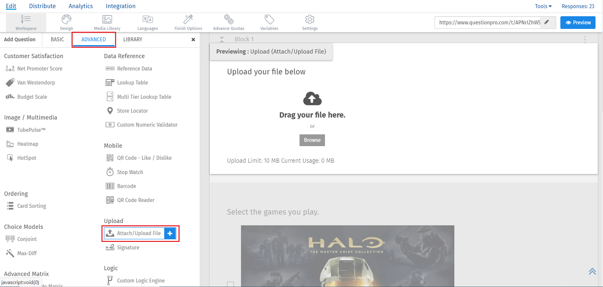
Task: Open Finish Options wand tool
Action: point(188,22)
